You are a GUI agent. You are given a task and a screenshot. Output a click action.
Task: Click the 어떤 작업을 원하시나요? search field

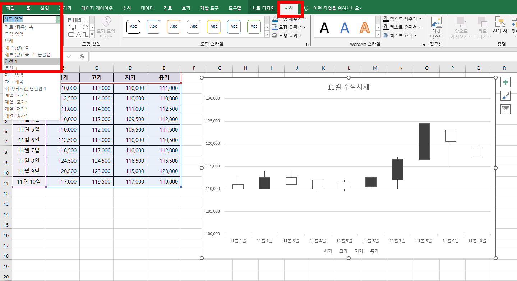click(337, 8)
